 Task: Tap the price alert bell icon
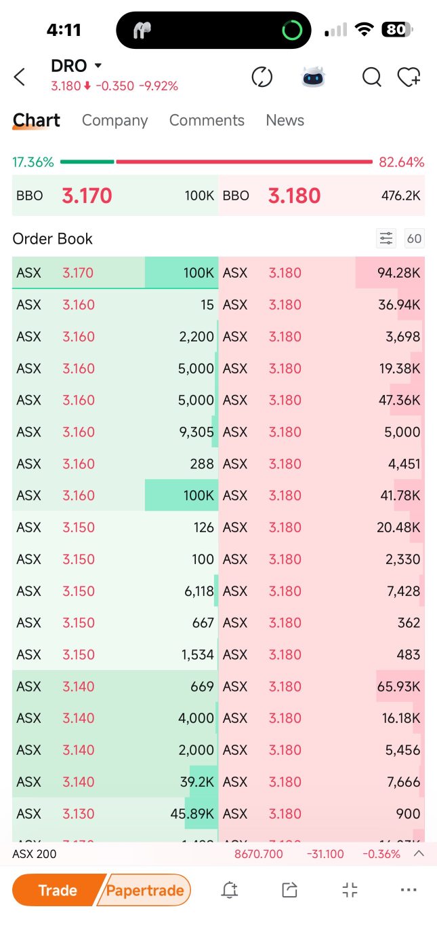[x=230, y=890]
